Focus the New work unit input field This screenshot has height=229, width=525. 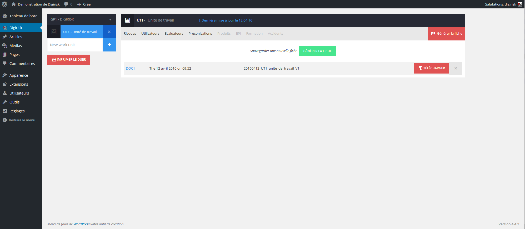pos(75,45)
